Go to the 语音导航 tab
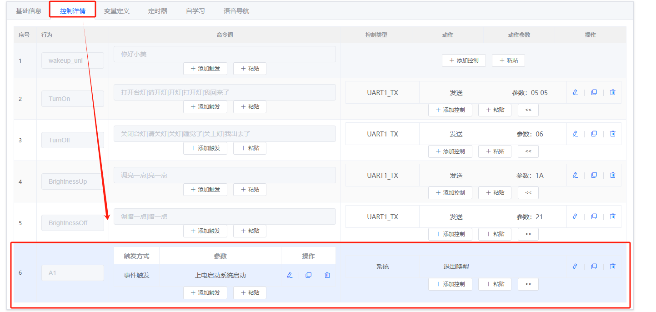Viewport: 656px width, 312px height. pyautogui.click(x=236, y=11)
